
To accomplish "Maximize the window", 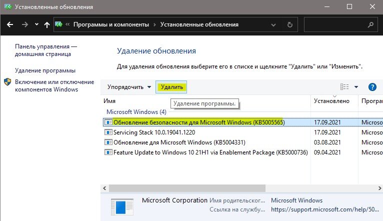I will click(x=349, y=6).
